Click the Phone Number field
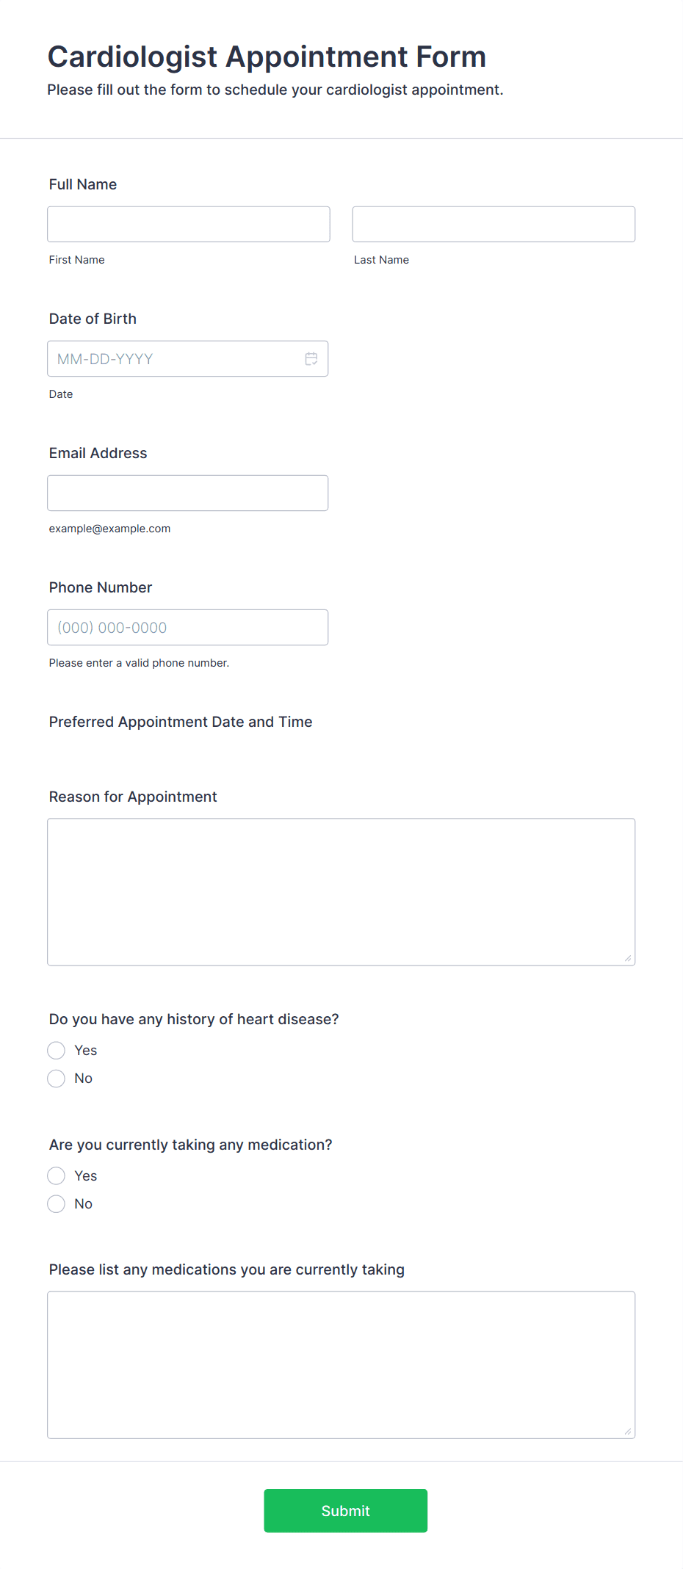This screenshot has height=1569, width=683. tap(188, 628)
